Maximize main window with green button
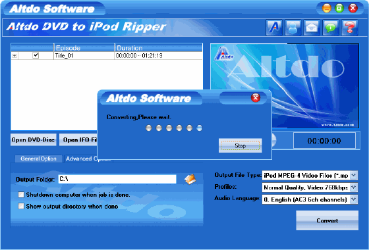This screenshot has height=250, width=369. [x=339, y=9]
